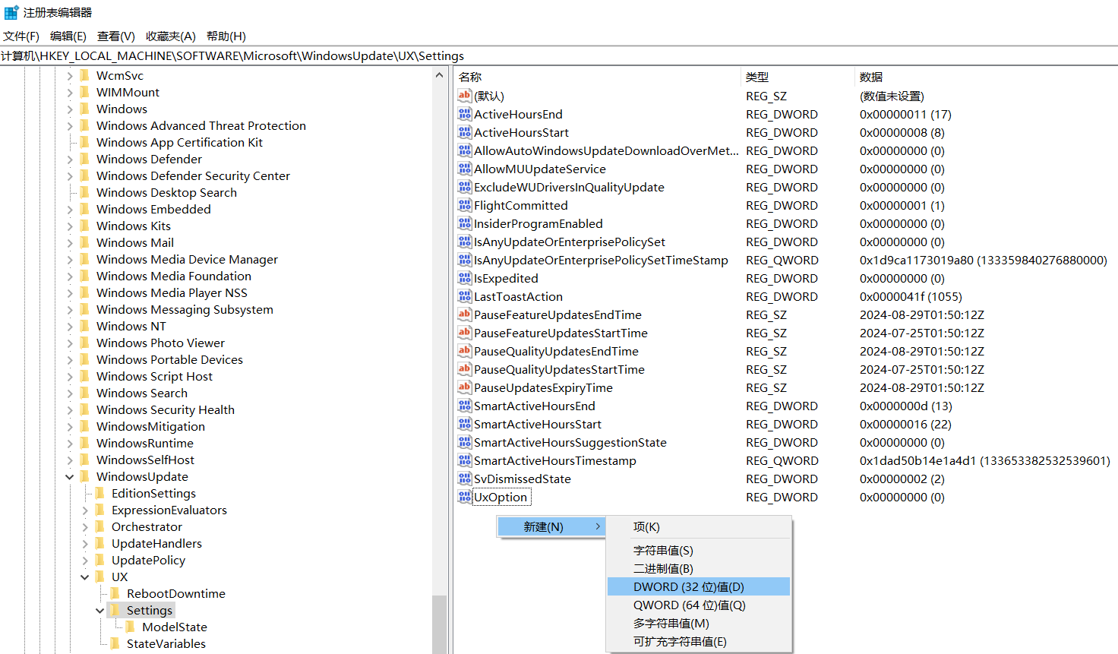The width and height of the screenshot is (1118, 654).
Task: Choose QWORD (64 位)值(Q) from submenu
Action: point(699,605)
